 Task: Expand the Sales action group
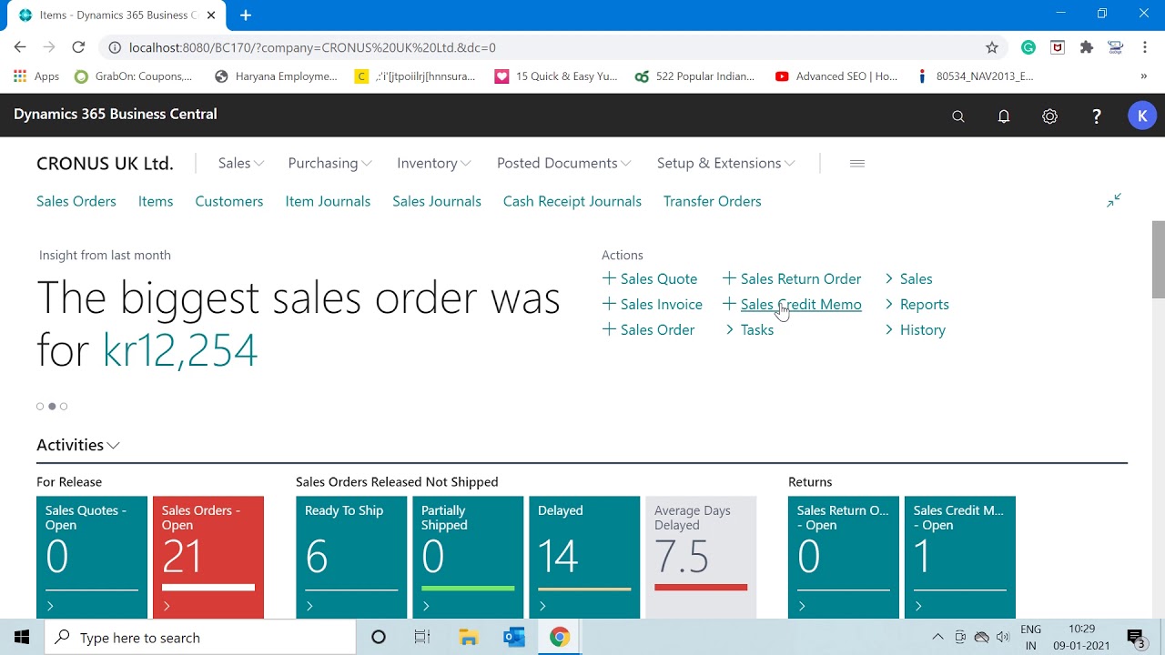[x=908, y=278]
